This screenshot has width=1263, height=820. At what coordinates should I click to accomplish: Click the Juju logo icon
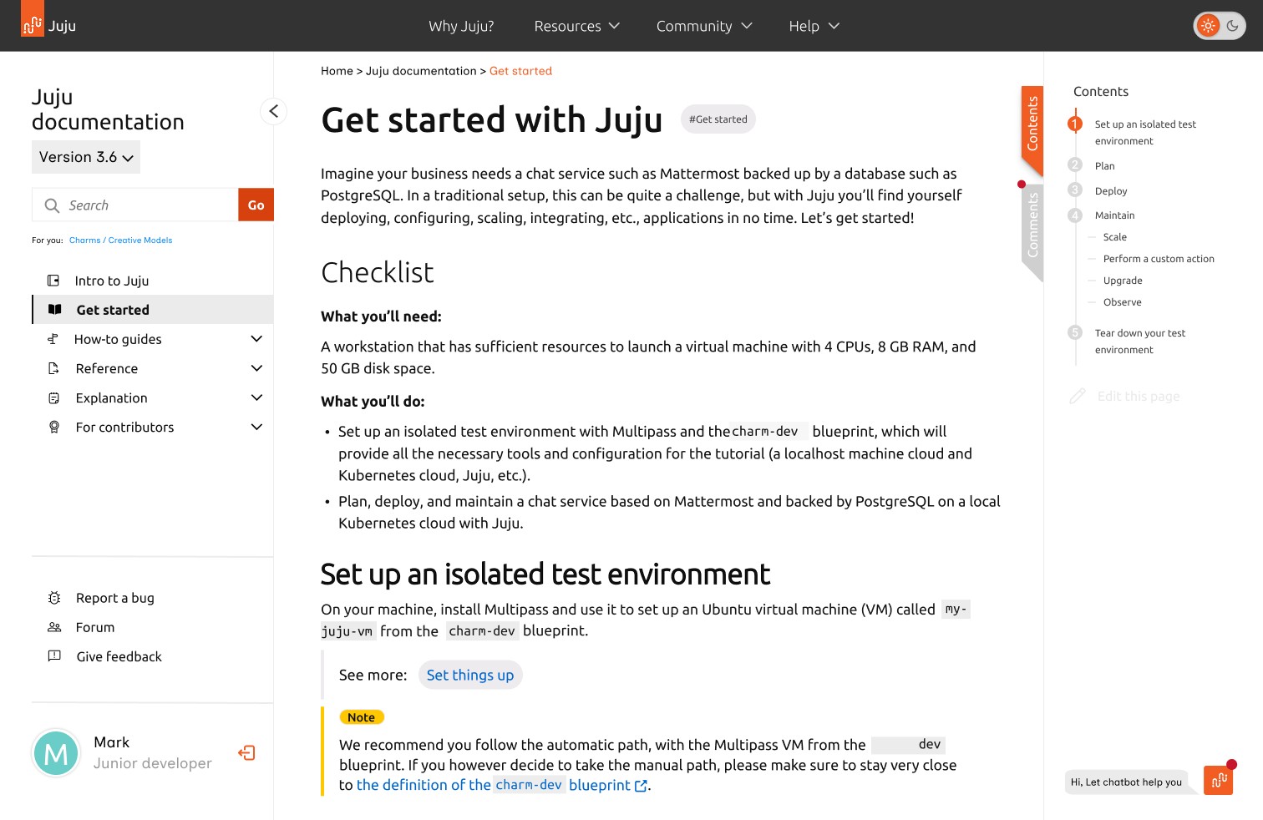click(x=33, y=18)
